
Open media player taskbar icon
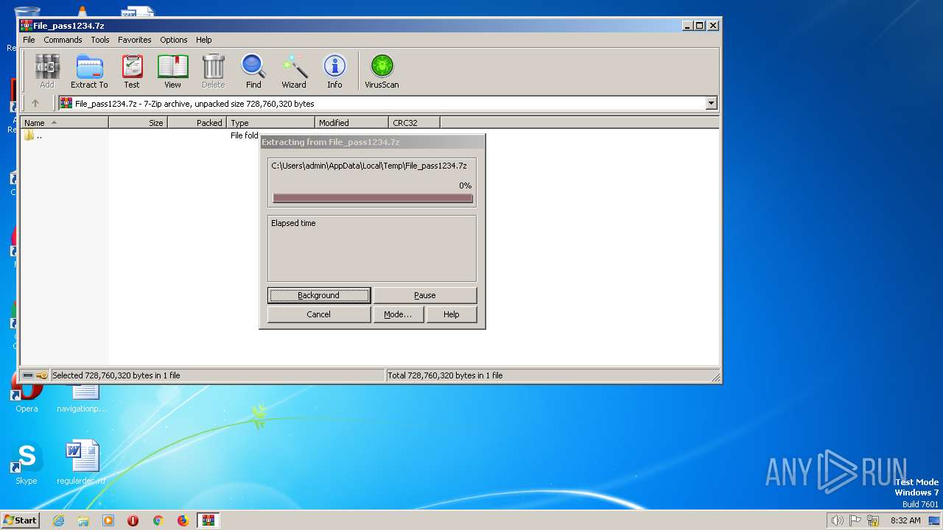coord(108,520)
